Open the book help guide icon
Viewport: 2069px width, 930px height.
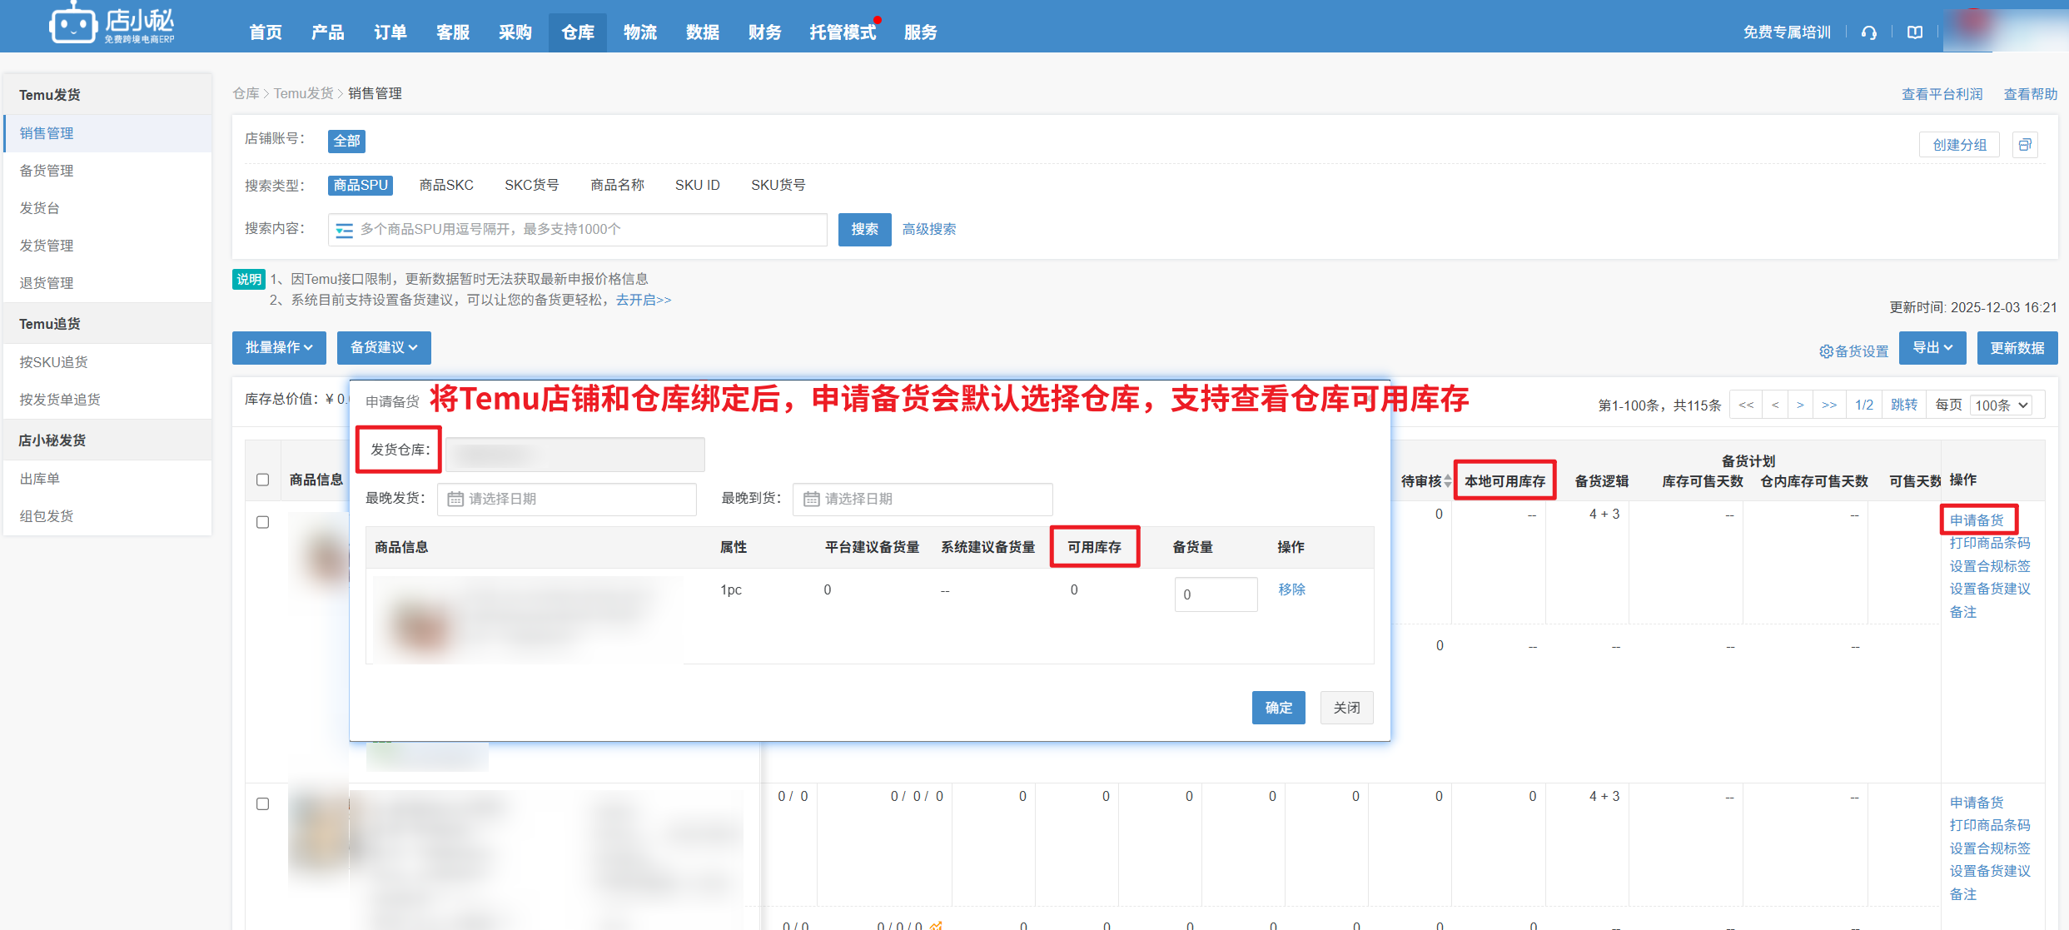[1915, 32]
